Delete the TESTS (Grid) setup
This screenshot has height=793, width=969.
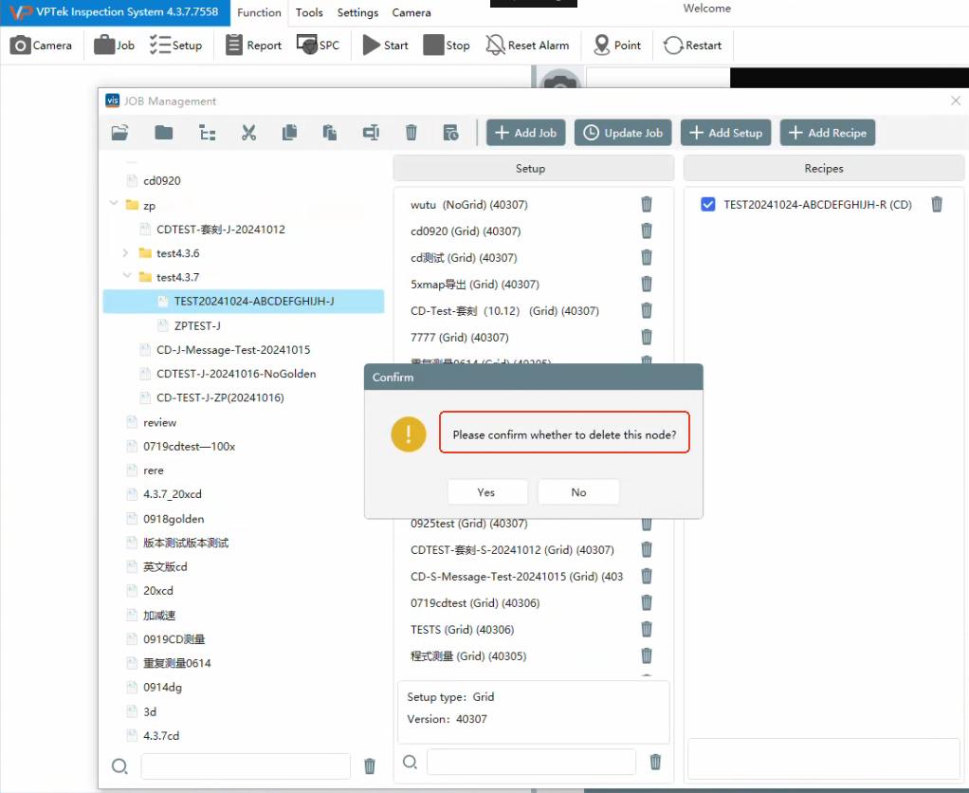[647, 629]
